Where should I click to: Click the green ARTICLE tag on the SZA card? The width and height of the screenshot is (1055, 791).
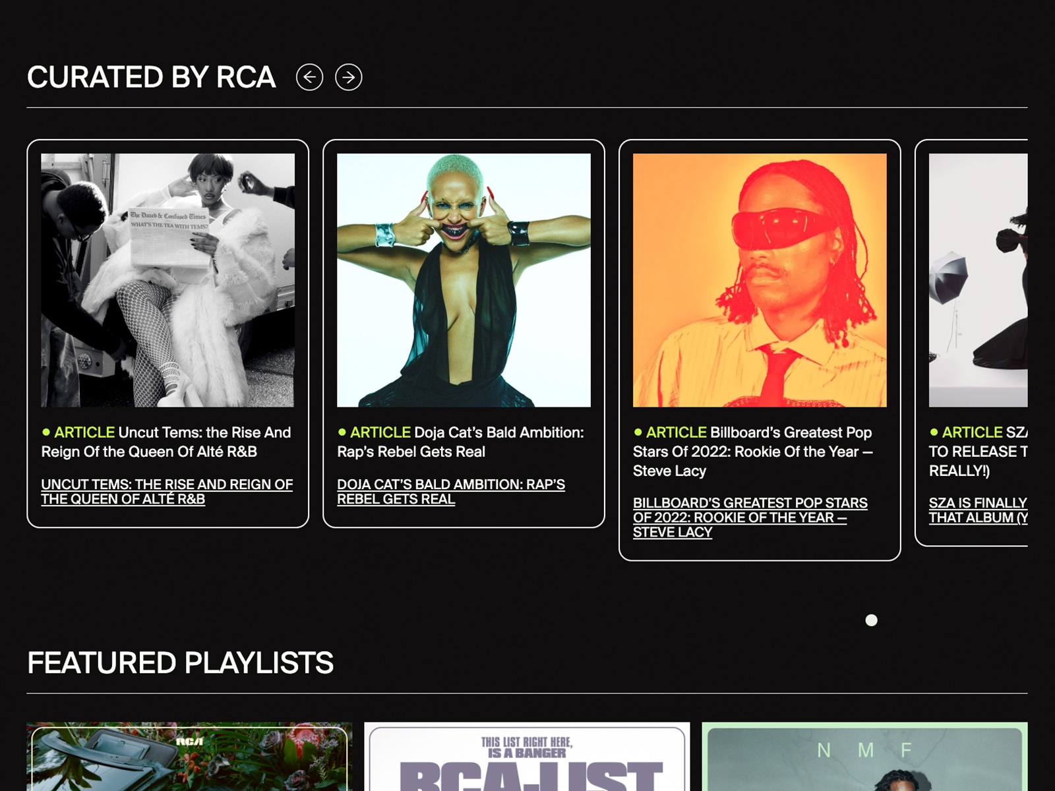(x=972, y=432)
